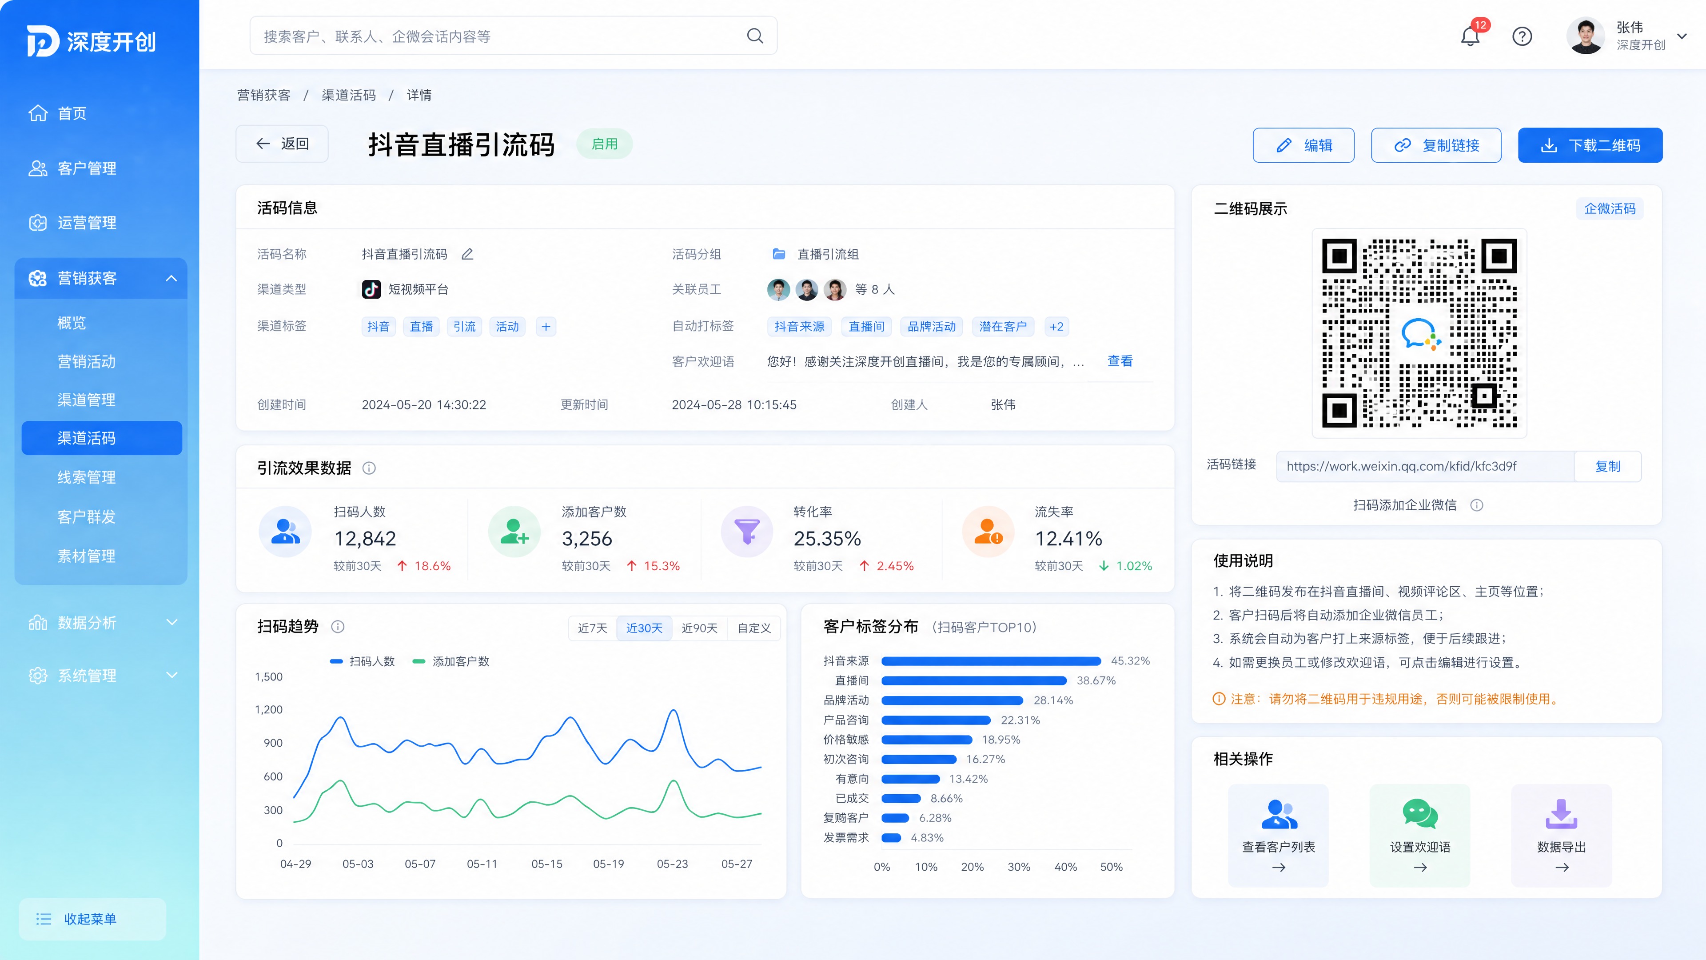Show info for 引流效果数据

click(x=369, y=468)
